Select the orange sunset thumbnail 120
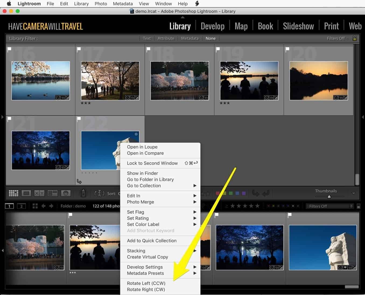 (319, 81)
